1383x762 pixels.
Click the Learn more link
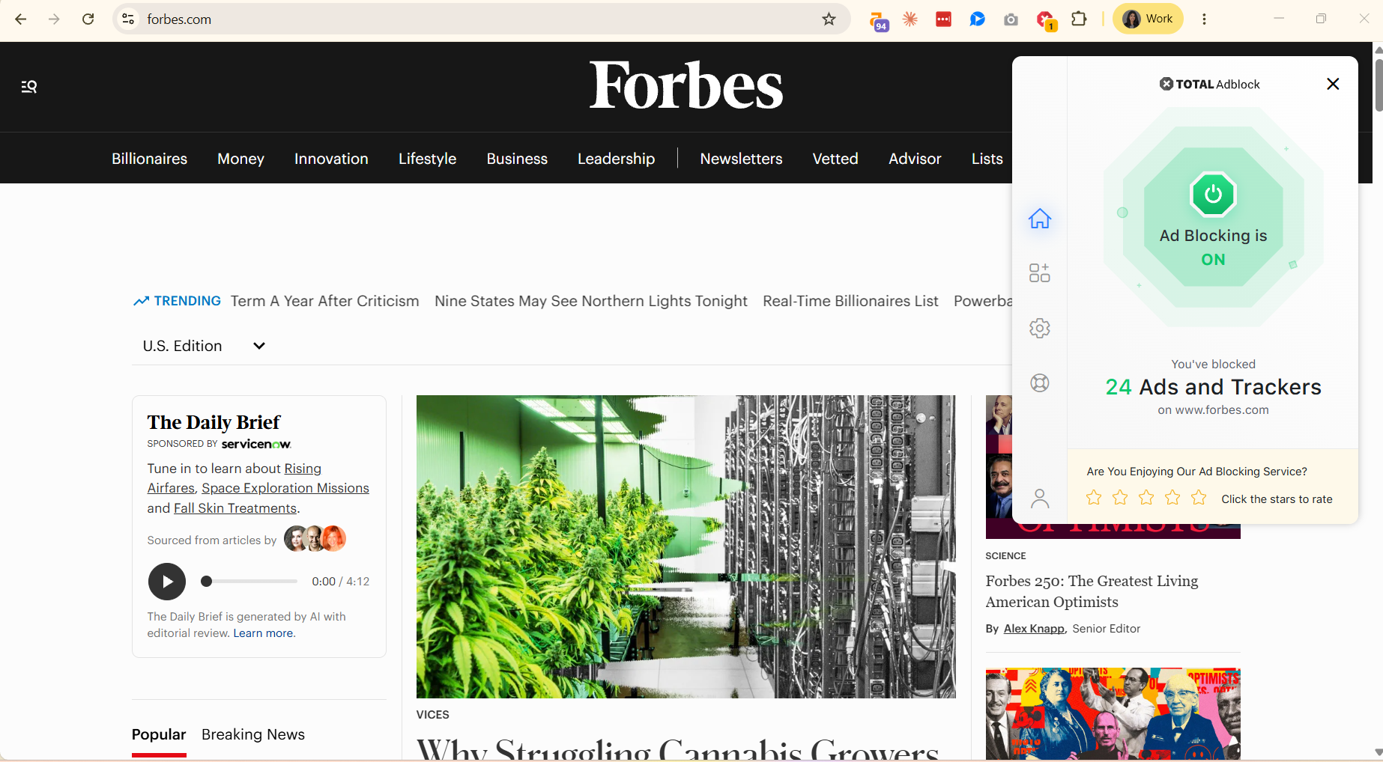264,633
